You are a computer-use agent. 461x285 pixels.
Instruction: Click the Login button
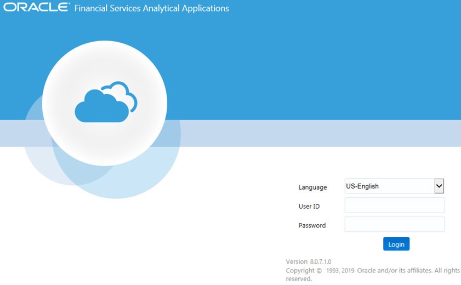(x=396, y=244)
